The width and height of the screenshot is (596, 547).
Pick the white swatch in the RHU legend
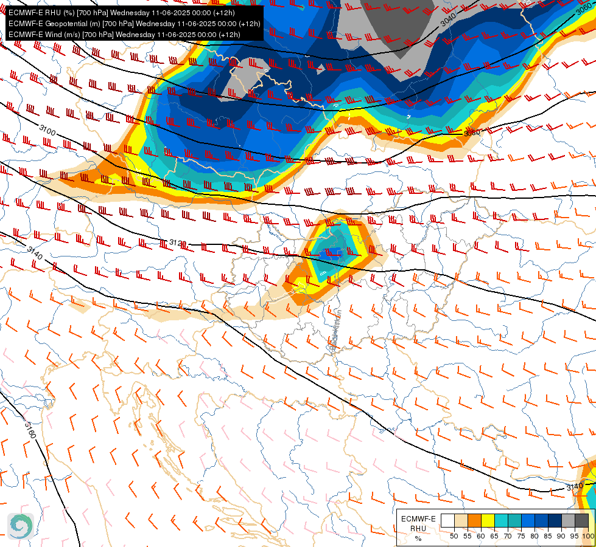click(x=447, y=520)
